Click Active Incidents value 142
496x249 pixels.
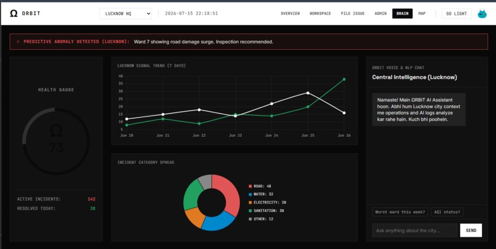[x=92, y=199]
